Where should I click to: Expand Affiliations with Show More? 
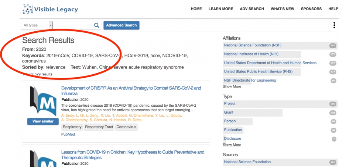coord(232,86)
